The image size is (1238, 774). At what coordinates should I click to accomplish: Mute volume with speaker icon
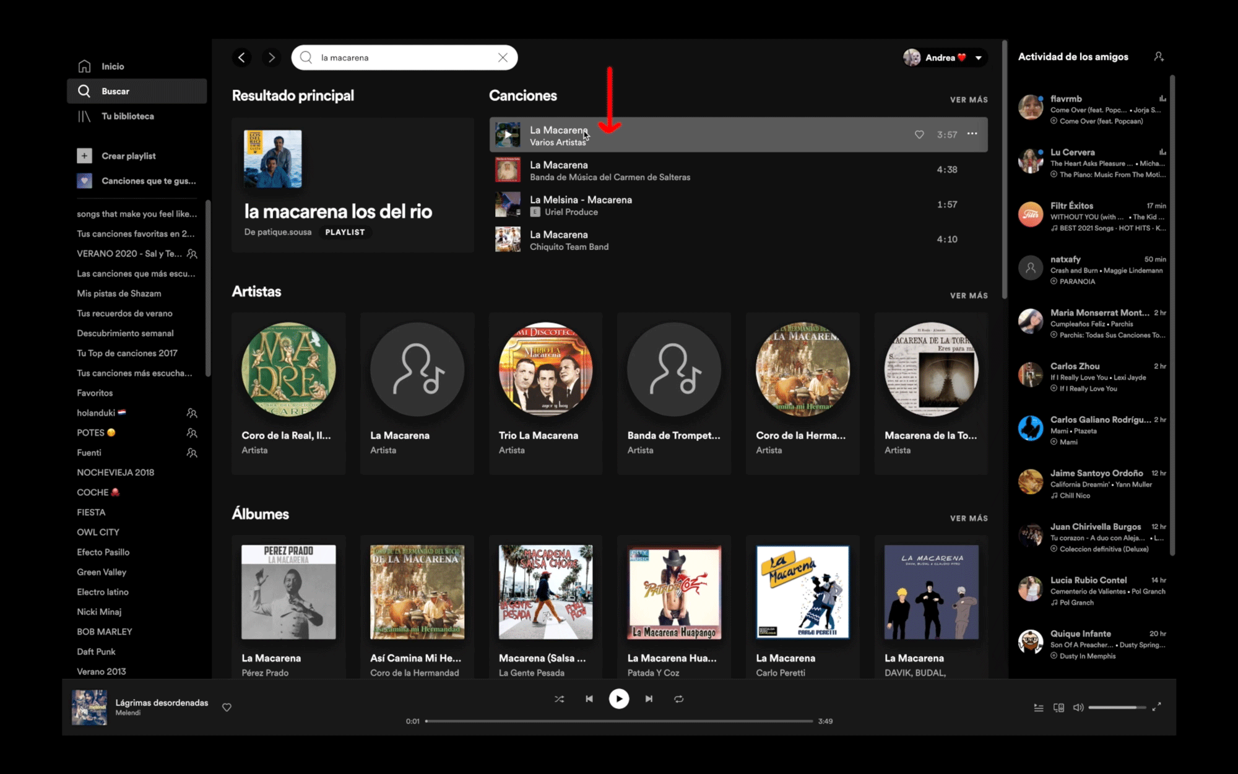pos(1078,707)
